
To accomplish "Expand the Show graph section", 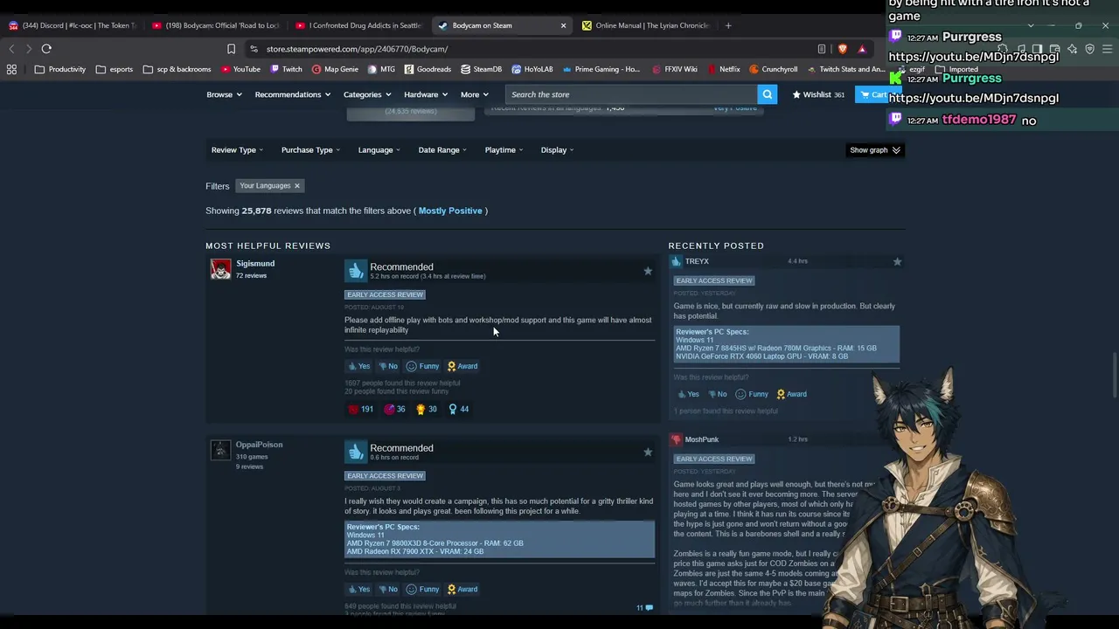I will tap(875, 150).
